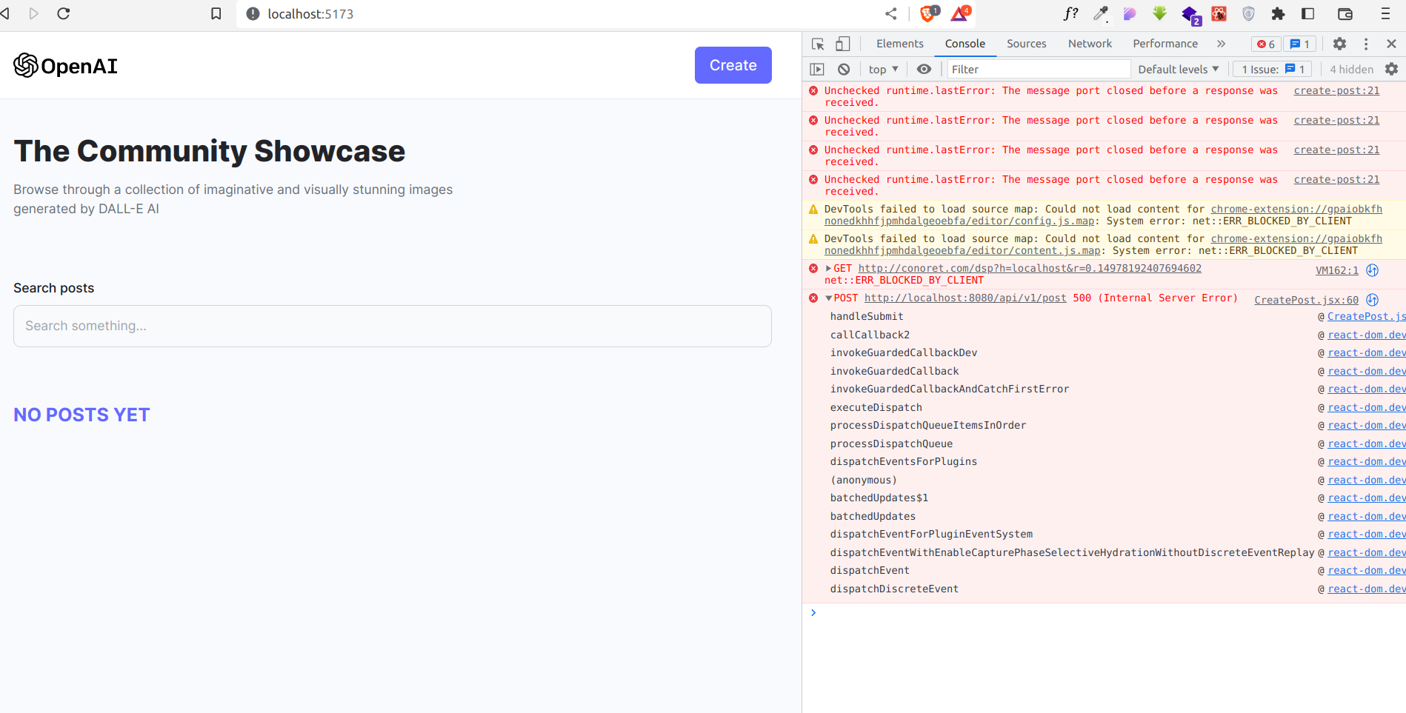
Task: Click the eyedropper extension icon
Action: pyautogui.click(x=1102, y=13)
